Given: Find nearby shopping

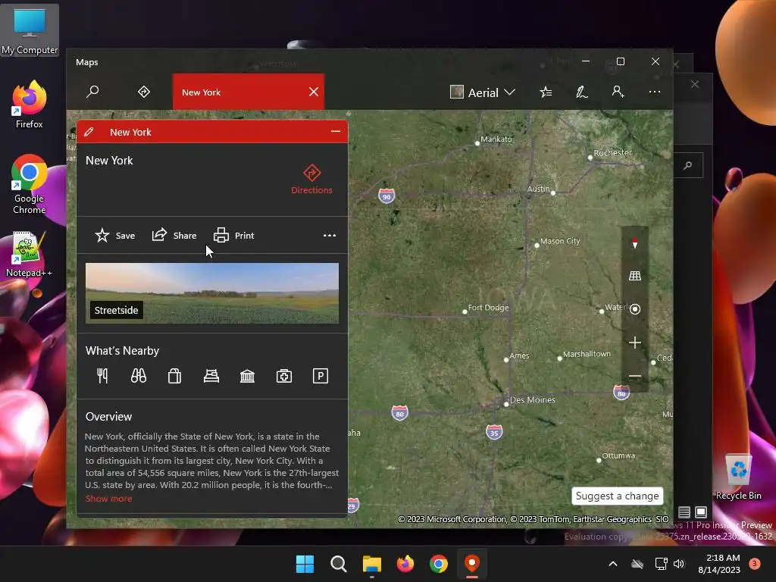Looking at the screenshot, I should [x=175, y=376].
